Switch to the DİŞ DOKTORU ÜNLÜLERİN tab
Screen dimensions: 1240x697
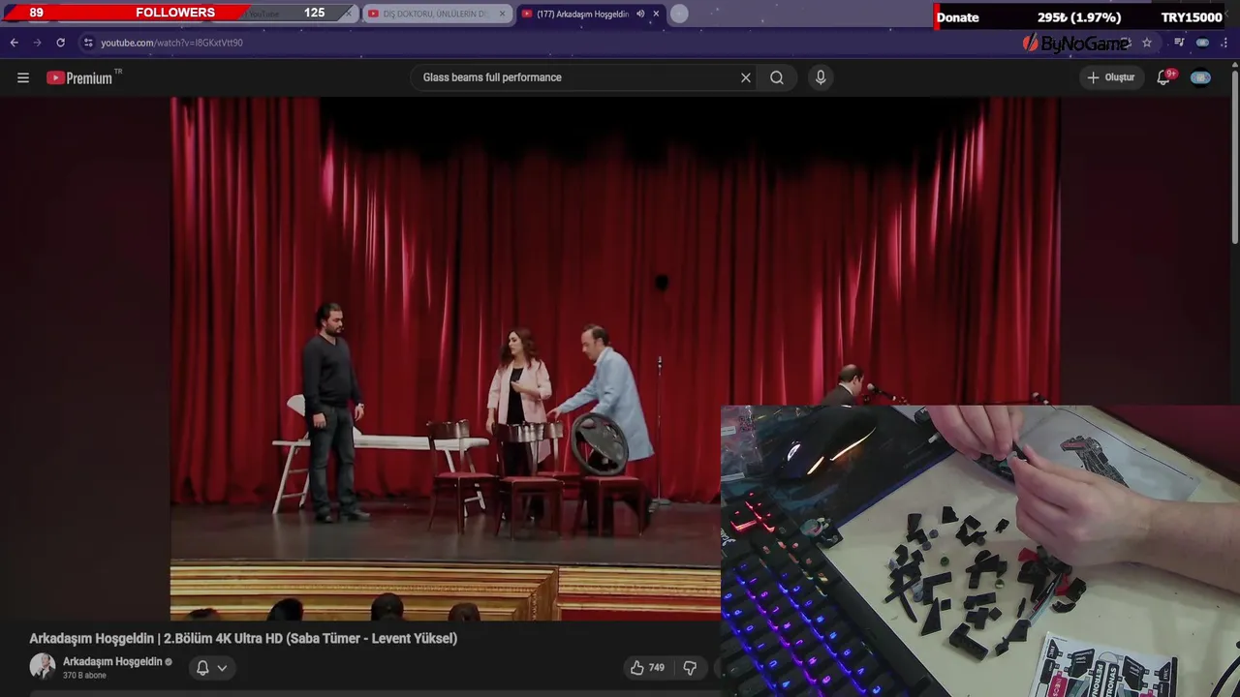click(437, 14)
